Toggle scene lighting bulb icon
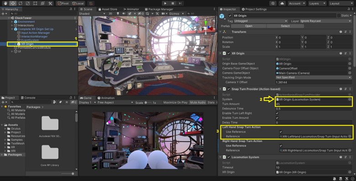Viewport: 356px width, 181px height. (x=118, y=14)
